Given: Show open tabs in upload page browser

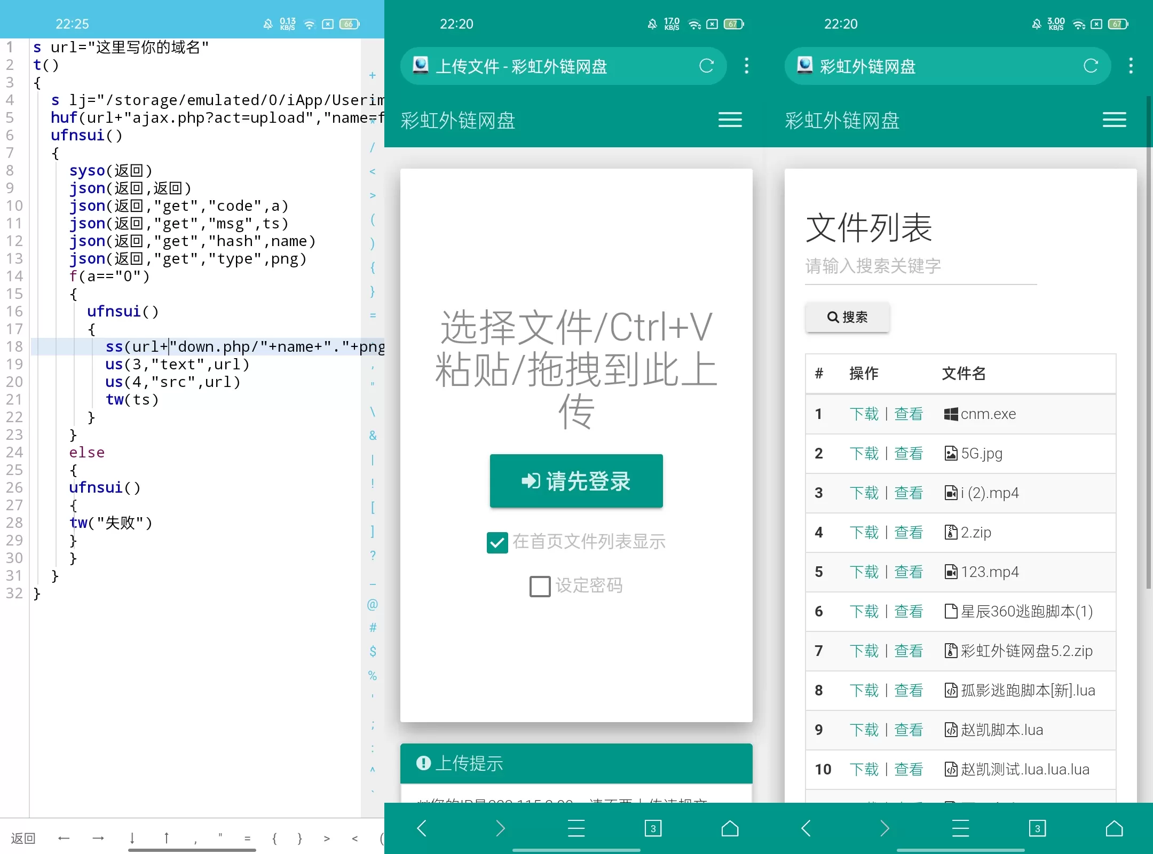Looking at the screenshot, I should point(653,828).
